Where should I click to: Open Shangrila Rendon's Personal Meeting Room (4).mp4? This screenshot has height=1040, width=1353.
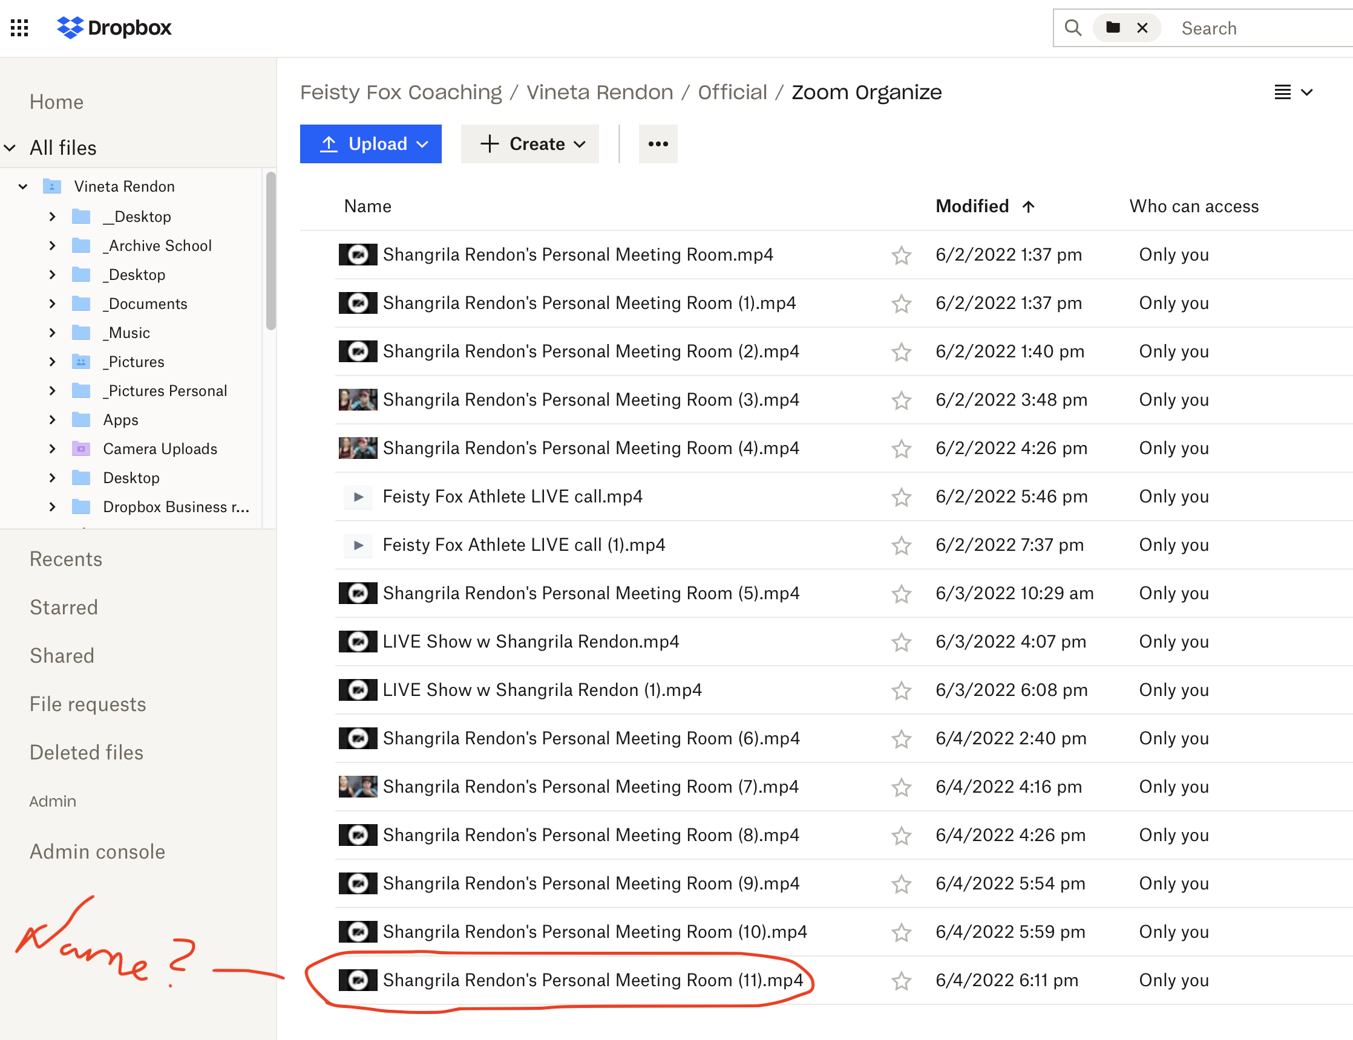click(x=591, y=447)
